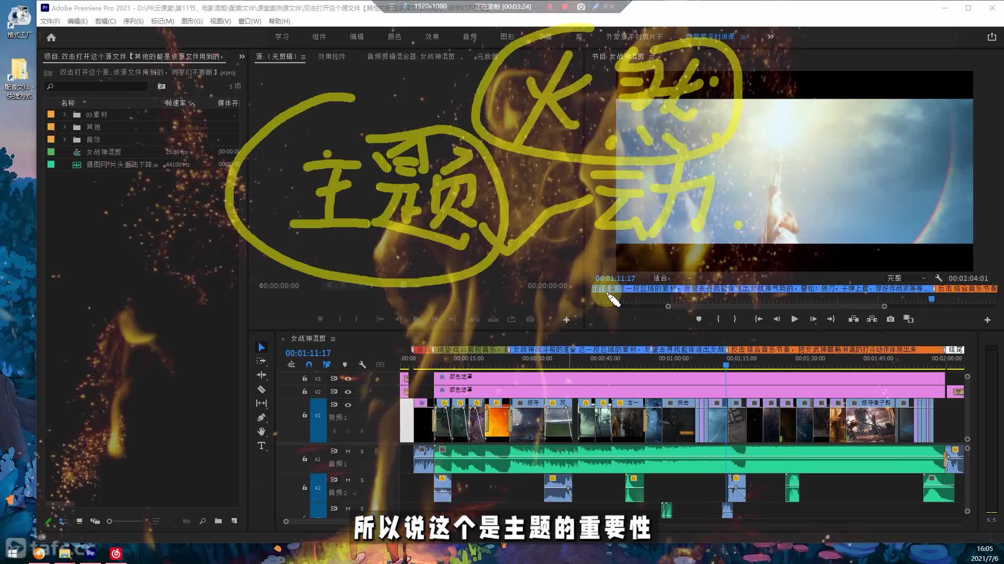Viewport: 1004px width, 564px height.
Task: Switch to the 效果 workspace
Action: click(432, 37)
